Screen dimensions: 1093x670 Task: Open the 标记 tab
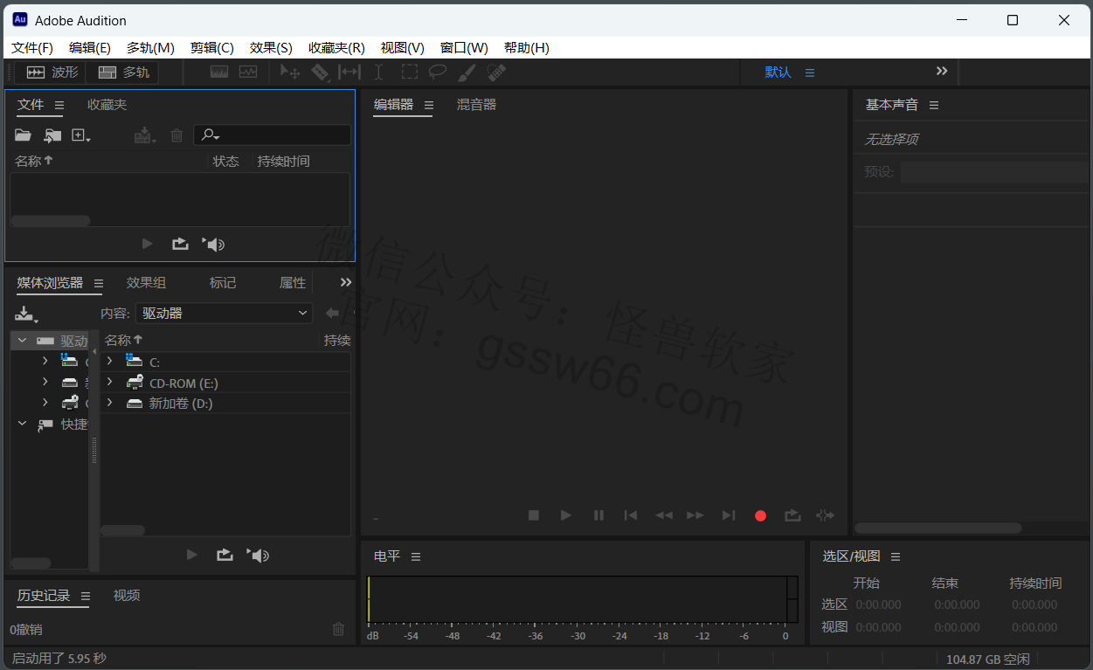coord(223,282)
